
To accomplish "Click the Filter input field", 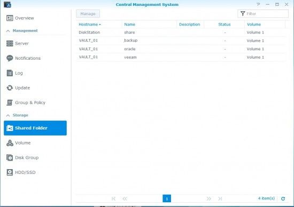I will [263, 14].
